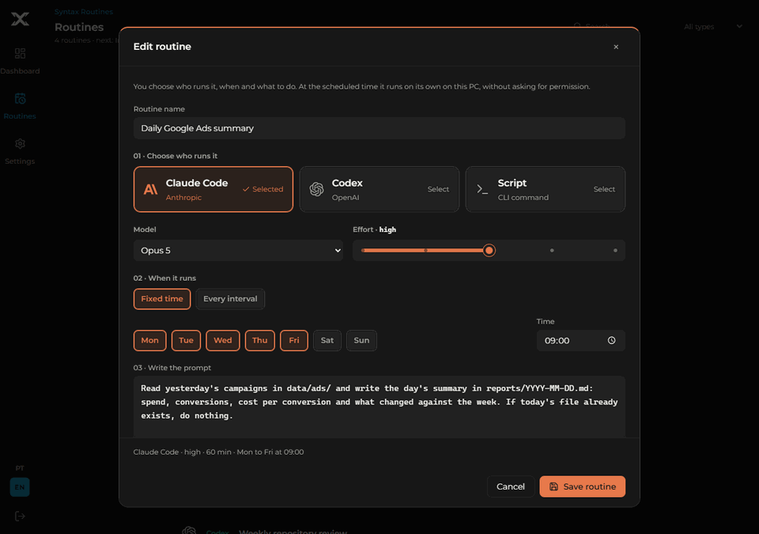Click the '03 · Write the prompt' label
Viewport: 759px width, 534px height.
coord(172,368)
